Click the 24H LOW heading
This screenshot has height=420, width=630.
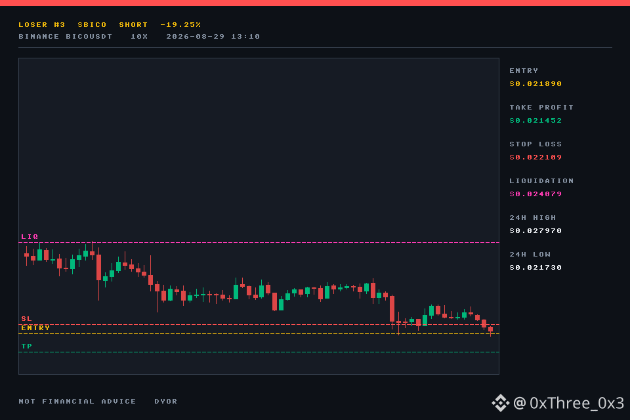(x=530, y=255)
